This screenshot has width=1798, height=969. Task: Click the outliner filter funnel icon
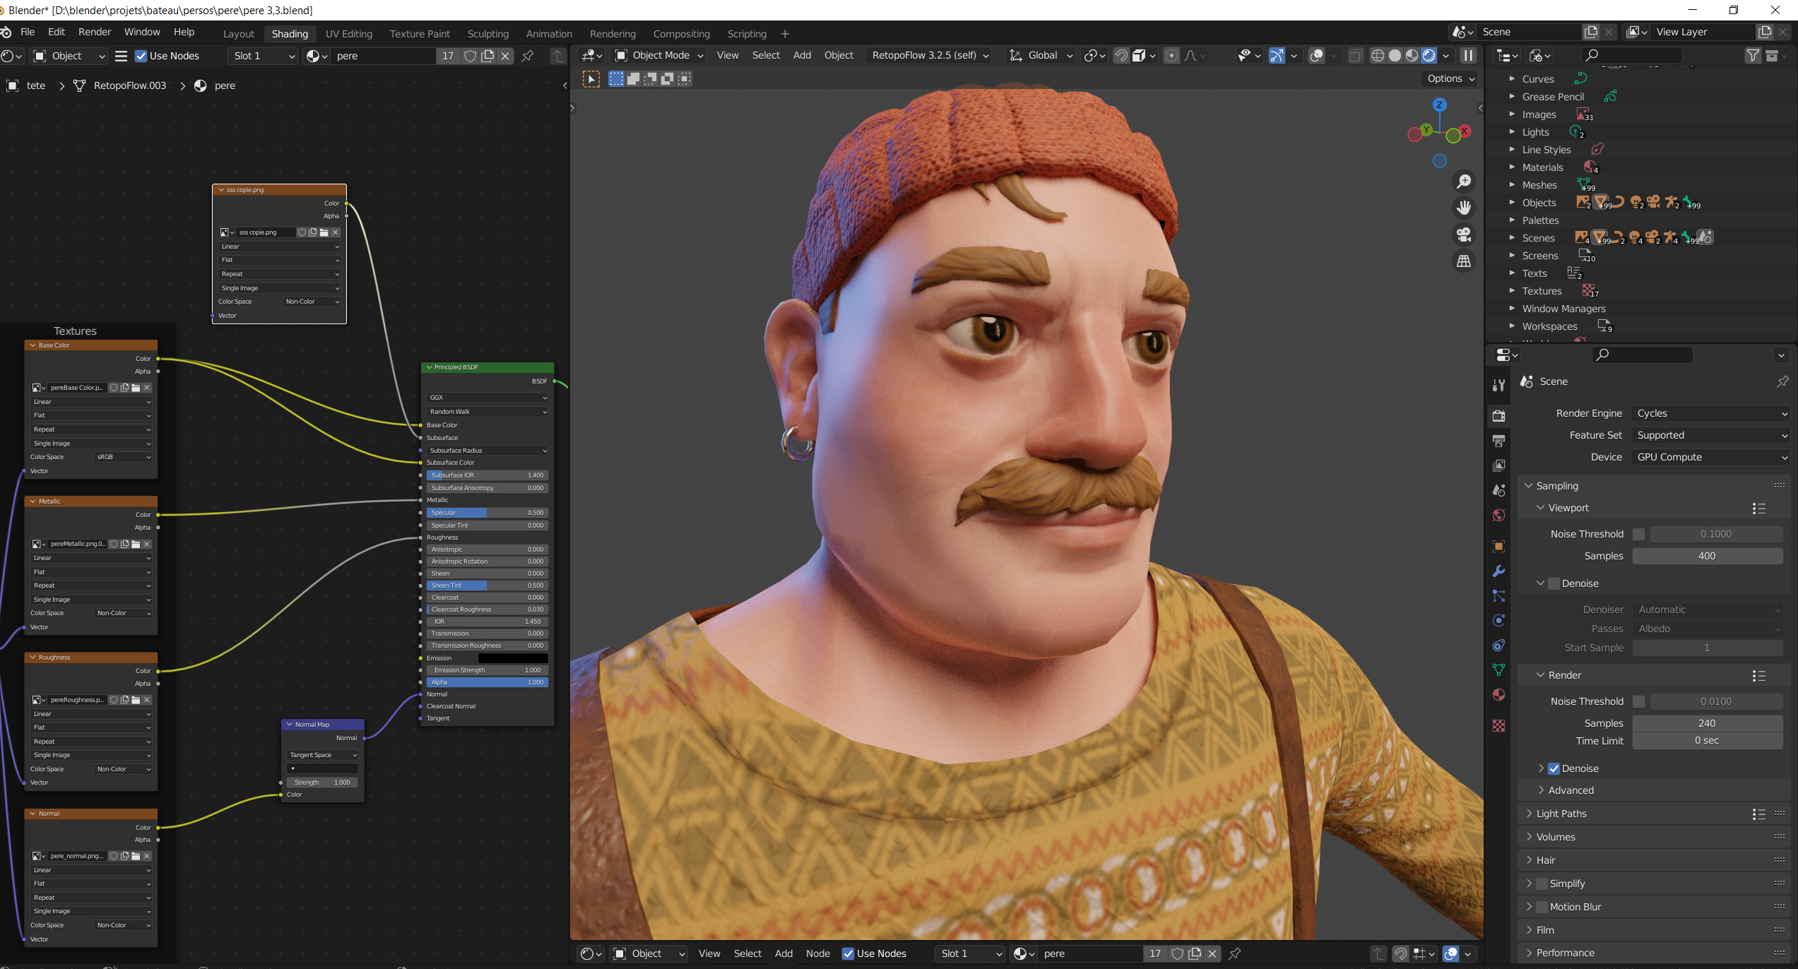(x=1753, y=56)
